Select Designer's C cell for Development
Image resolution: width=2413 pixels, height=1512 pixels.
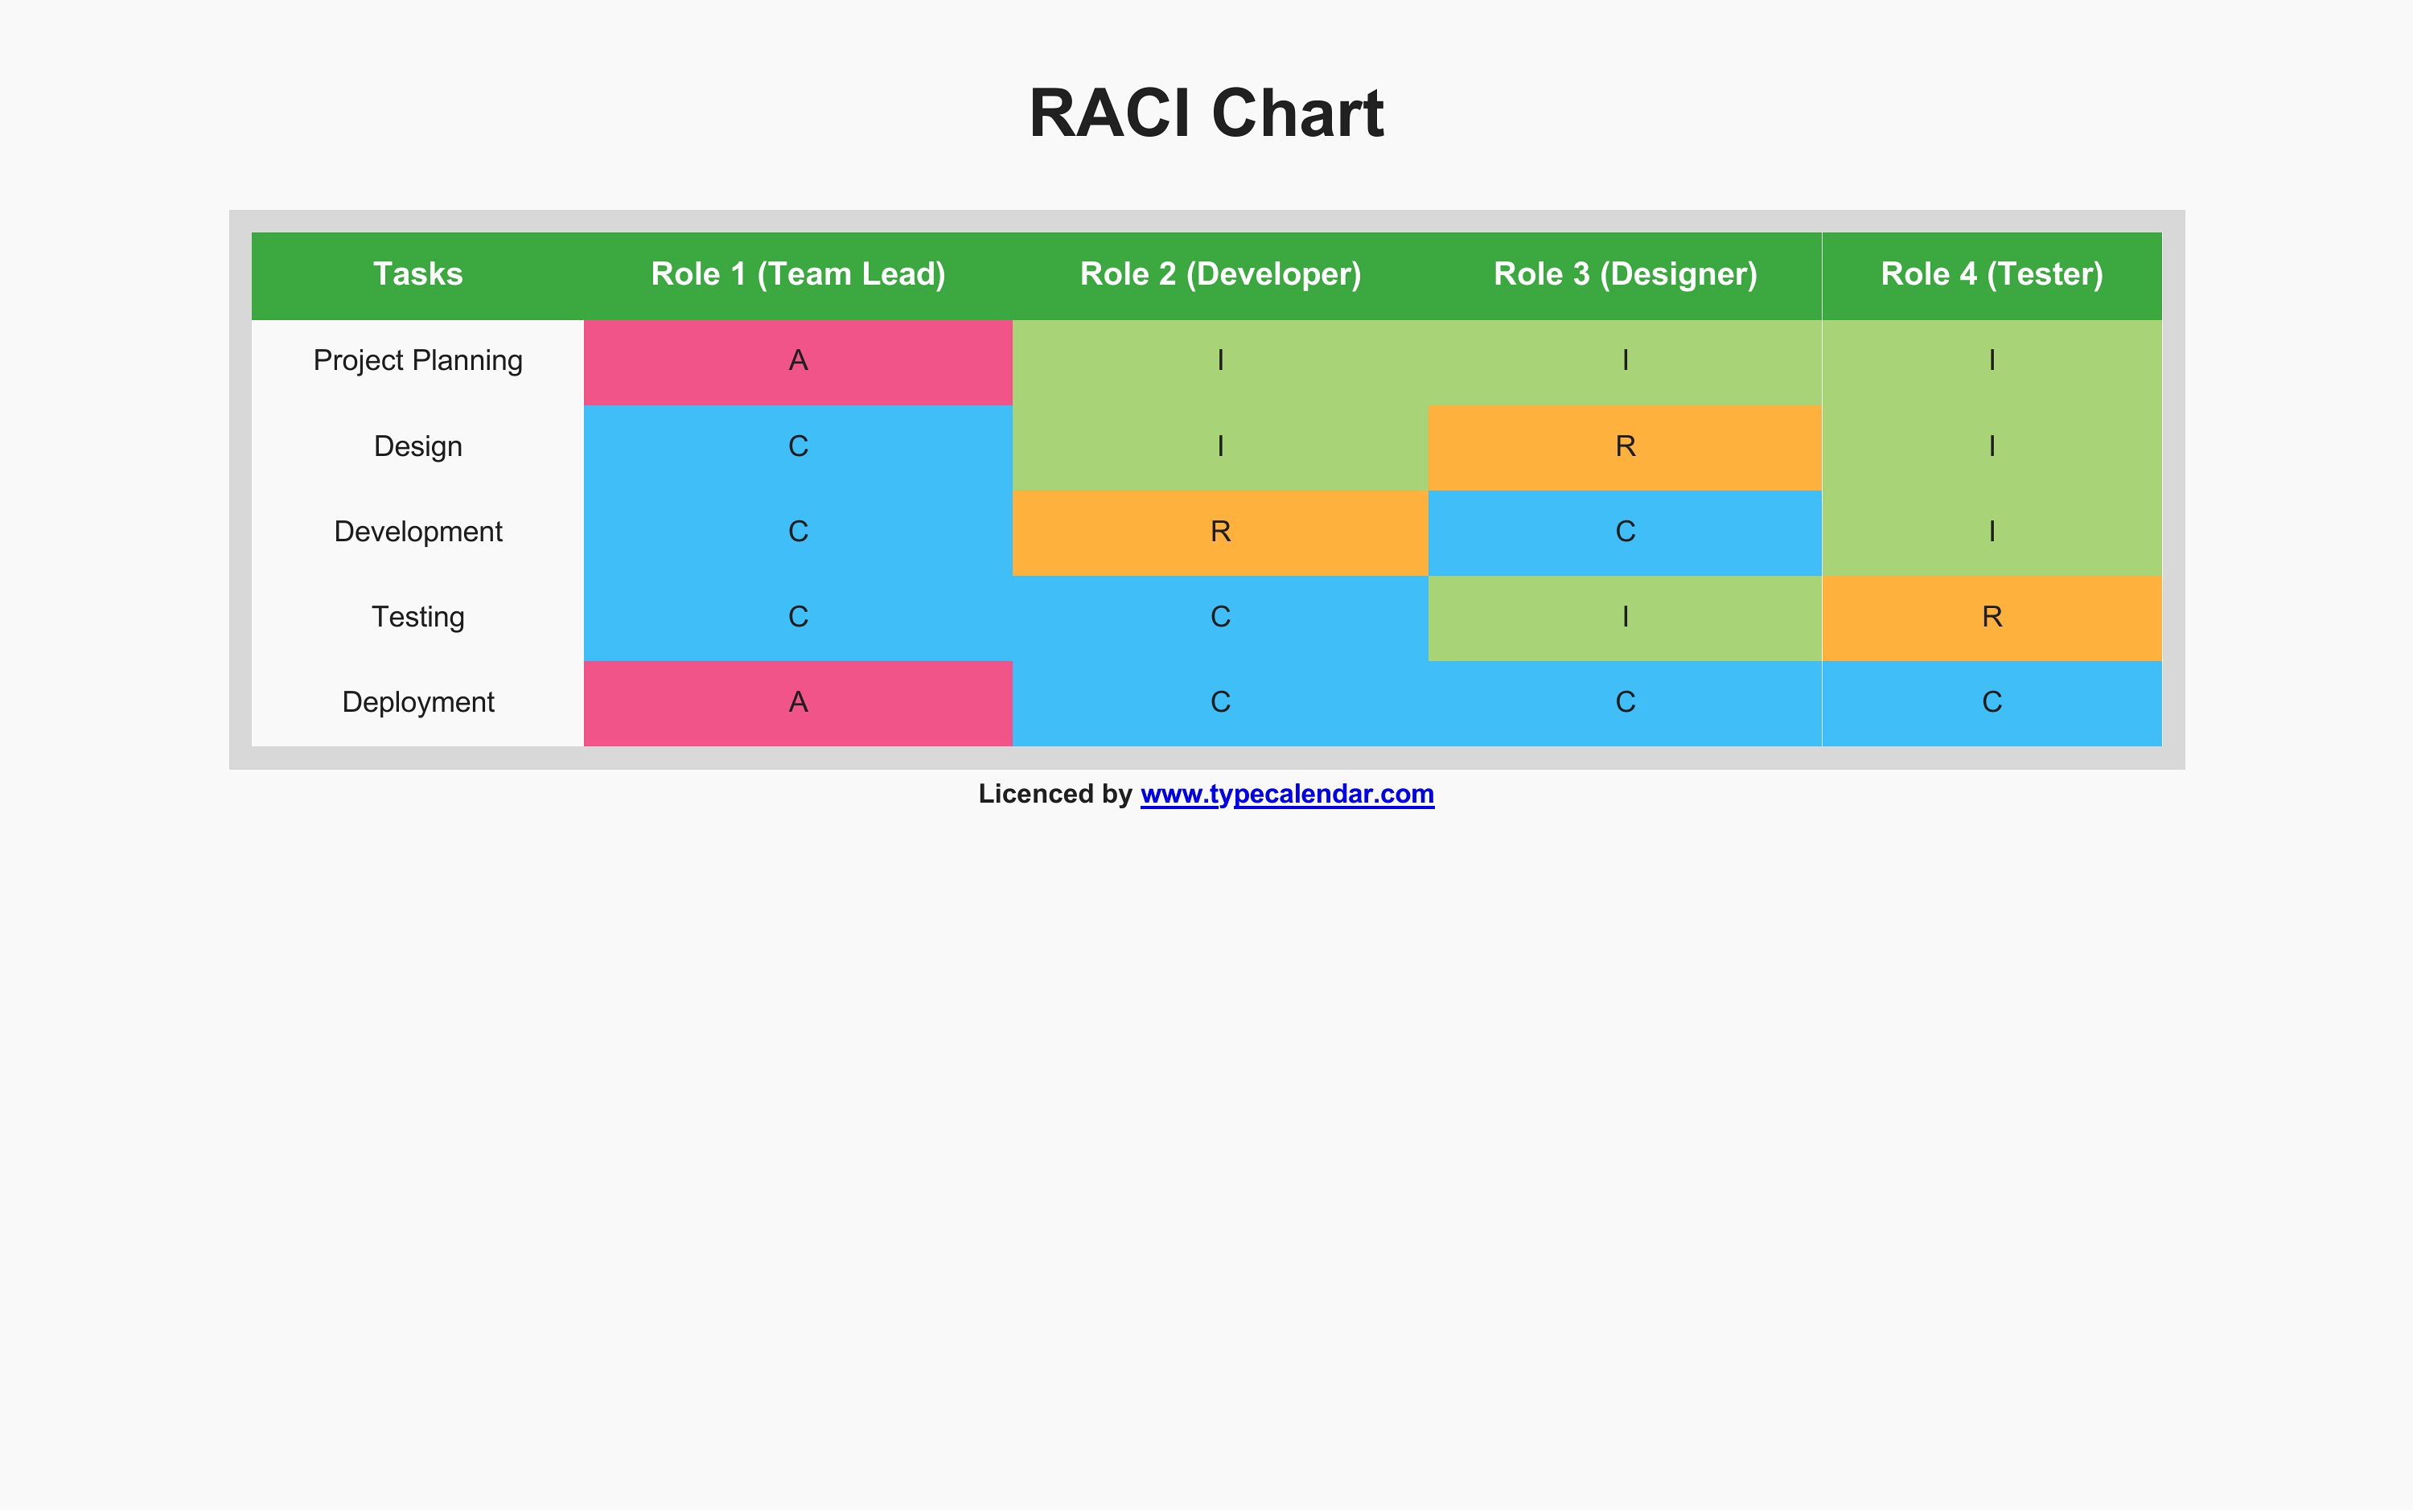1625,533
